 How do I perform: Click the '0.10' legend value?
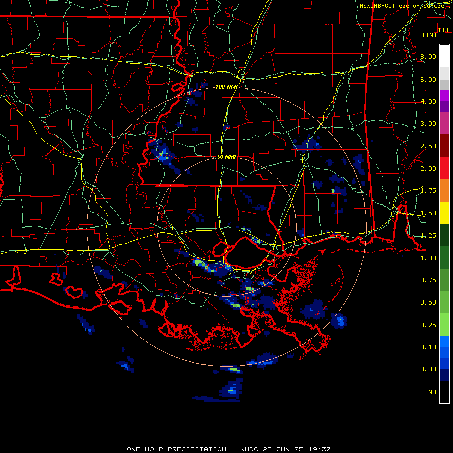coord(428,347)
